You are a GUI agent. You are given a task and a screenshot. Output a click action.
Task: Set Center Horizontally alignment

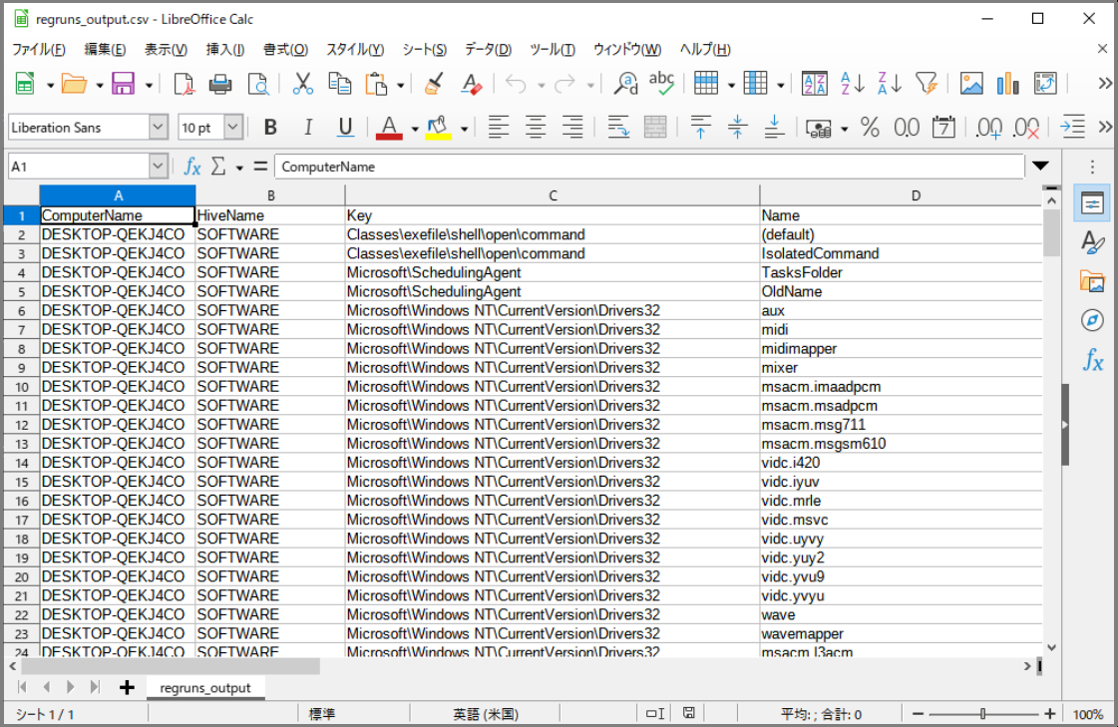click(536, 128)
